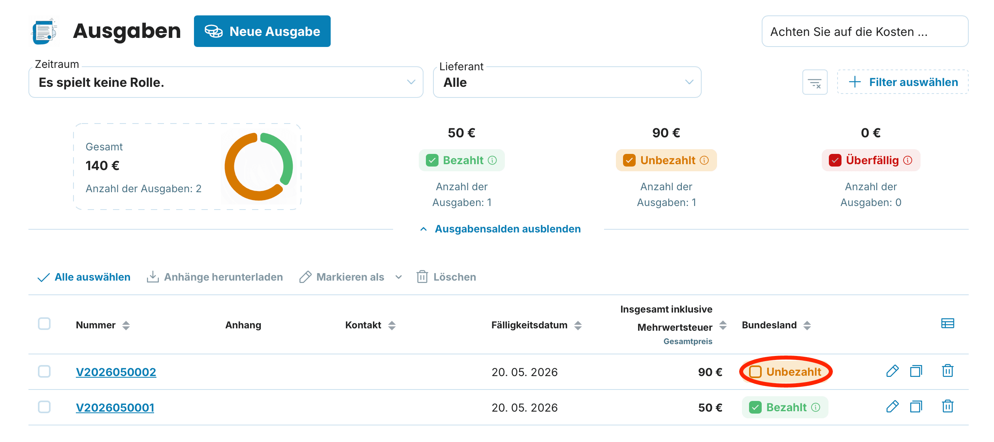Click the Ausgaben document logo icon
The width and height of the screenshot is (994, 442).
click(44, 31)
